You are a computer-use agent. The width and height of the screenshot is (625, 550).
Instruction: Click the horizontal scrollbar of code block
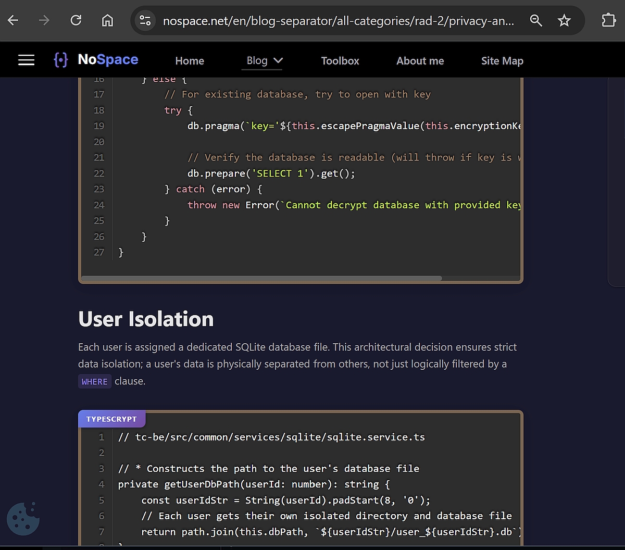click(261, 278)
